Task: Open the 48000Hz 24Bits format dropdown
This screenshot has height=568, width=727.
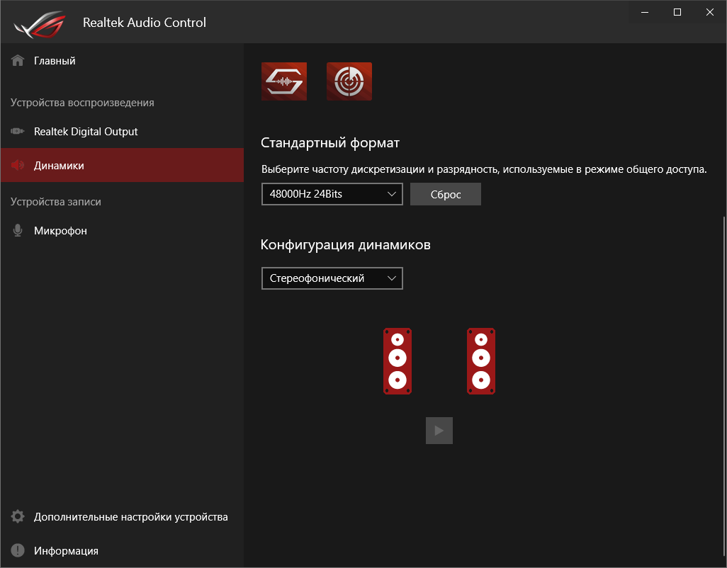Action: coord(332,194)
